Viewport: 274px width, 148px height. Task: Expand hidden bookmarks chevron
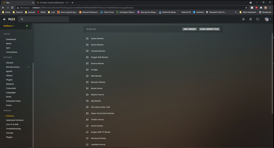(x=236, y=12)
